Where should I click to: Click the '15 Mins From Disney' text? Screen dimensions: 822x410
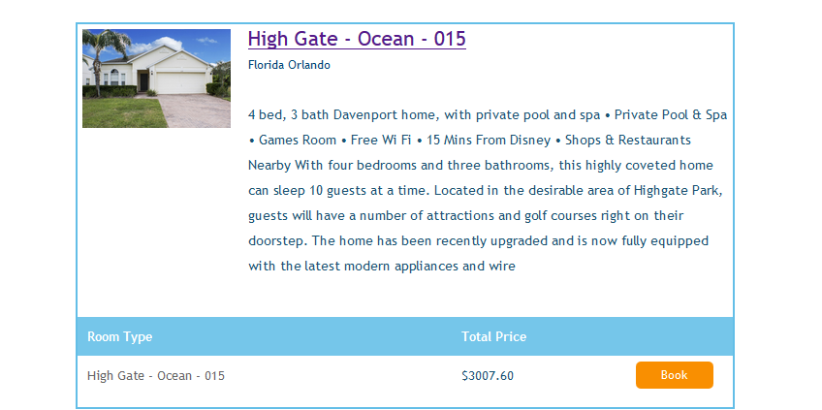(482, 140)
